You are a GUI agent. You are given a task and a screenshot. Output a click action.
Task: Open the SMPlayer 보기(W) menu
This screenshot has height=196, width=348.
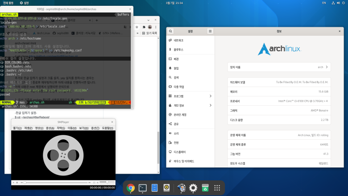(84, 128)
